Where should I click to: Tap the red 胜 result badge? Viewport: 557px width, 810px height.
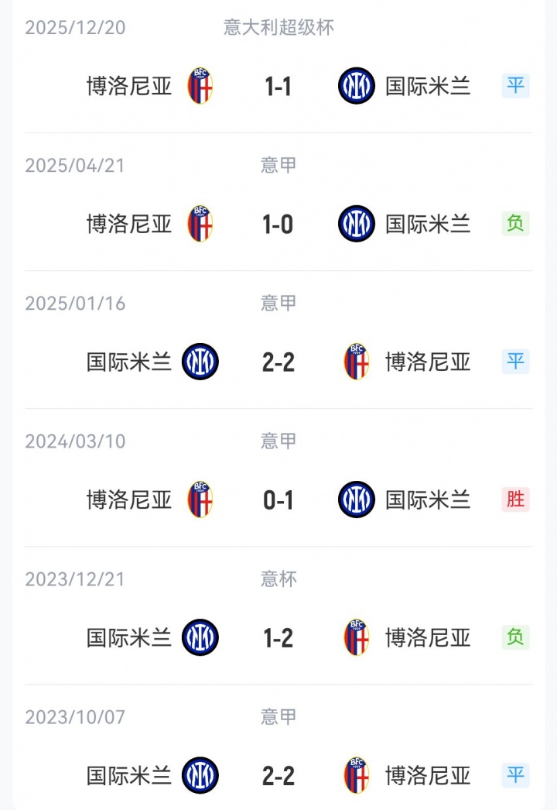click(515, 499)
